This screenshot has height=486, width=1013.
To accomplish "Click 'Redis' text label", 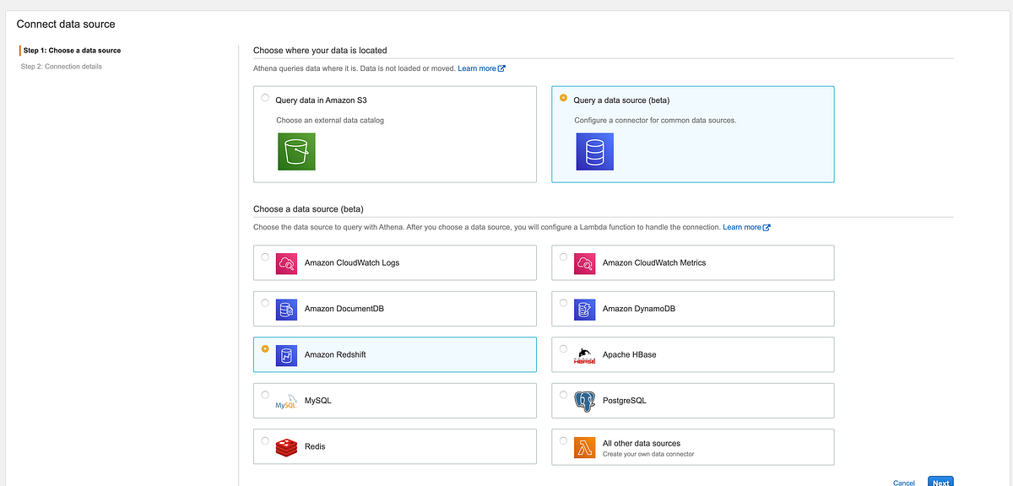I will (315, 447).
